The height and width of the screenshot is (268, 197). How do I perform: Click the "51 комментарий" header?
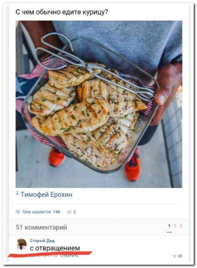click(x=41, y=227)
